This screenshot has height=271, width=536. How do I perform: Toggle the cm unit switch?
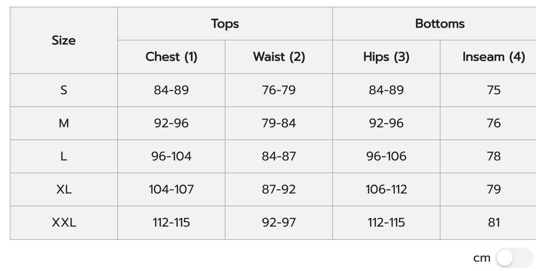point(514,258)
